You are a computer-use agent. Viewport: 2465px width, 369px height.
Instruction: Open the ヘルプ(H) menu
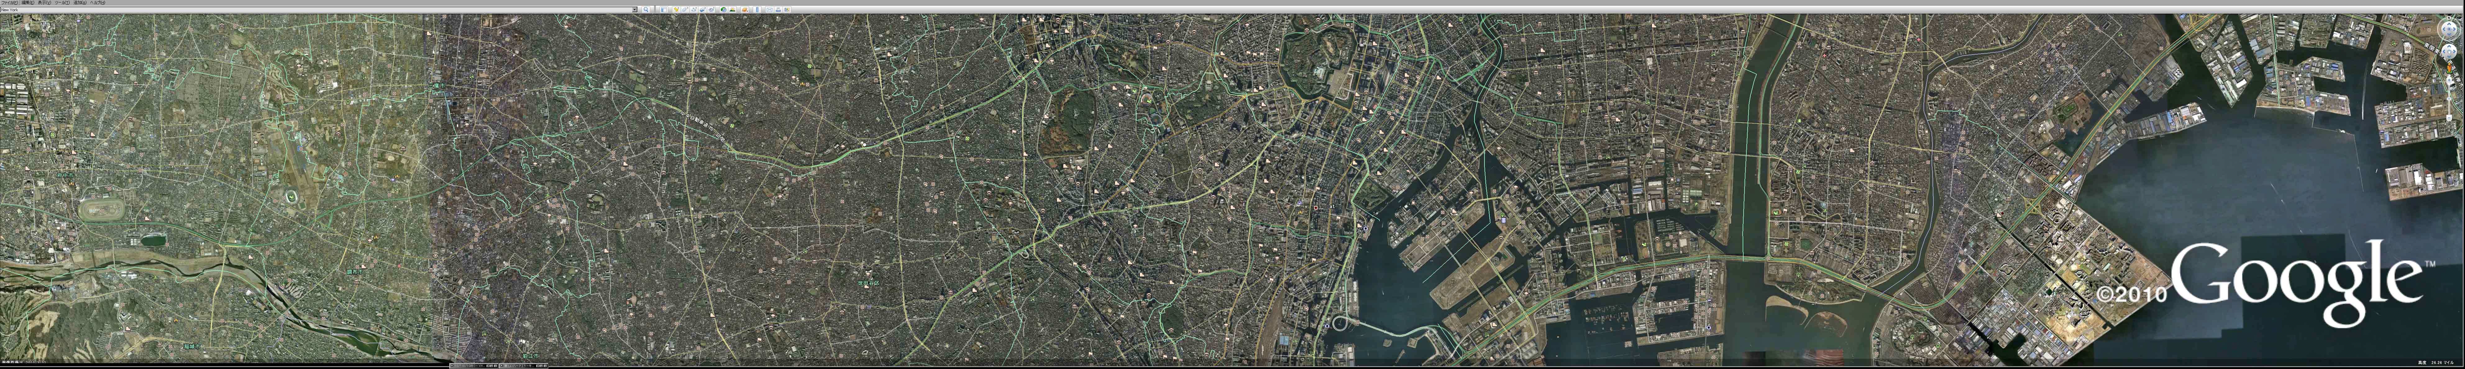(x=98, y=3)
